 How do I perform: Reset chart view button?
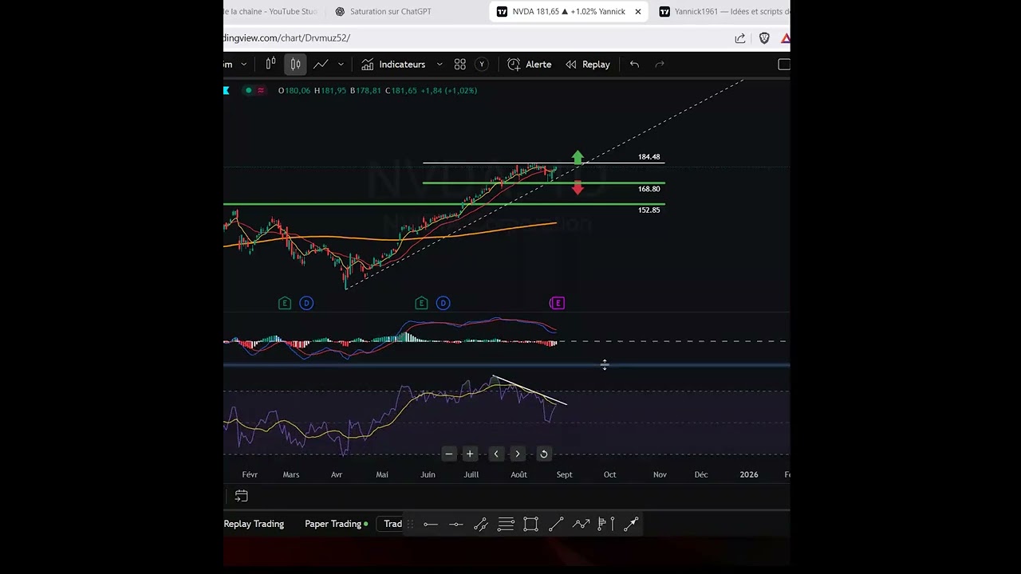543,454
